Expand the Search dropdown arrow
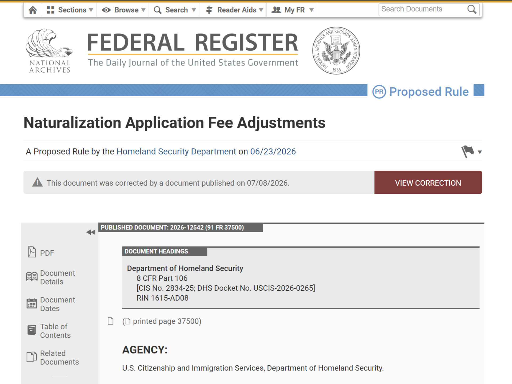This screenshot has width=512, height=384. pyautogui.click(x=194, y=10)
